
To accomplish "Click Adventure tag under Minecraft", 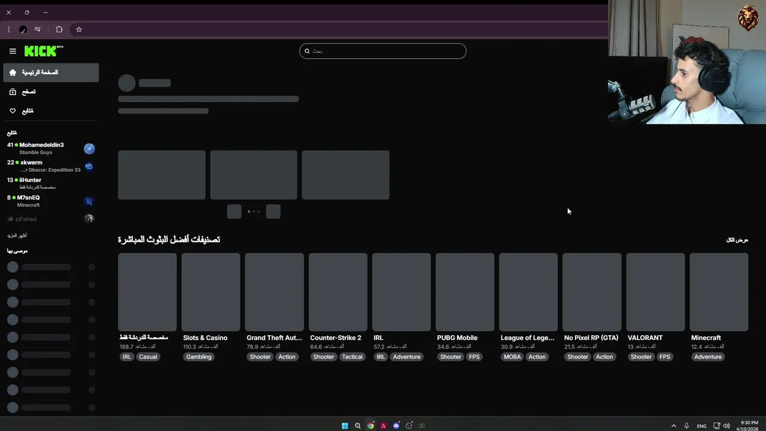I will tap(708, 357).
